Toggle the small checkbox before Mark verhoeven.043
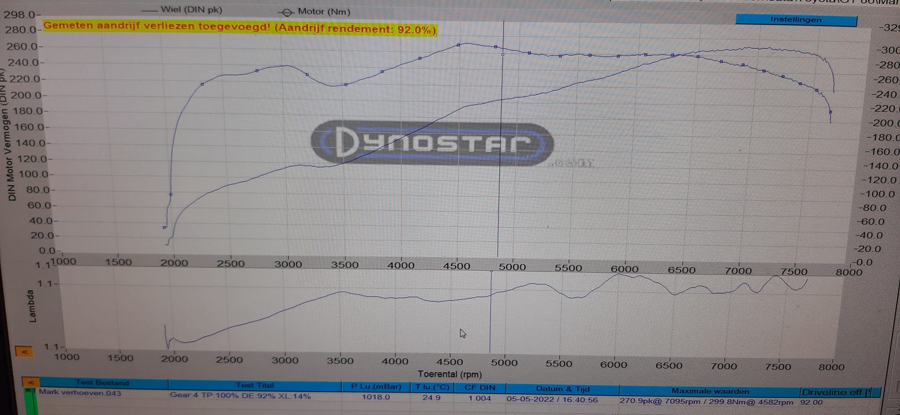 click(29, 390)
